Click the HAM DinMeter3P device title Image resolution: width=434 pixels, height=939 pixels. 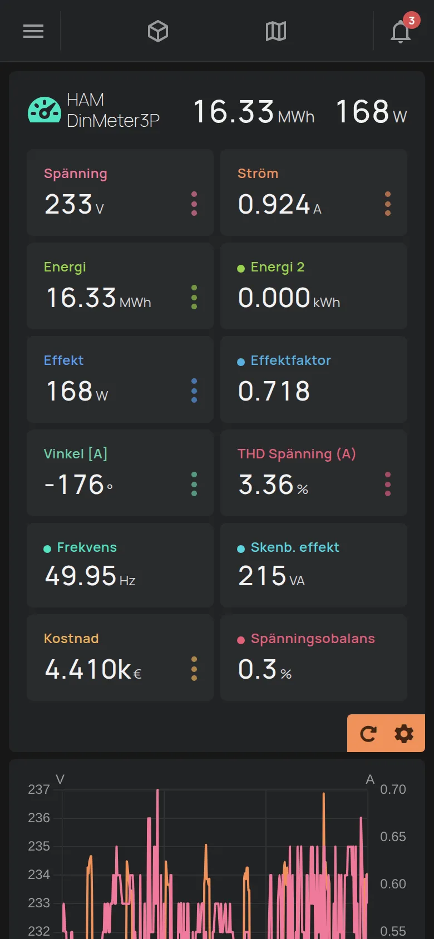pyautogui.click(x=113, y=110)
